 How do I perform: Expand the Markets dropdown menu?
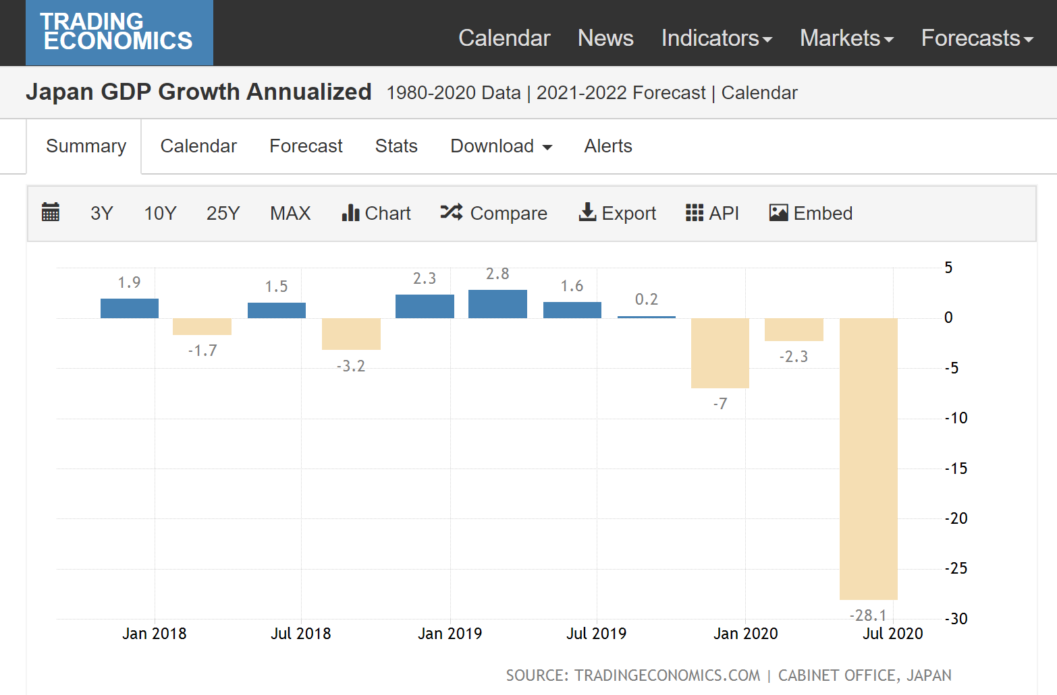(847, 38)
